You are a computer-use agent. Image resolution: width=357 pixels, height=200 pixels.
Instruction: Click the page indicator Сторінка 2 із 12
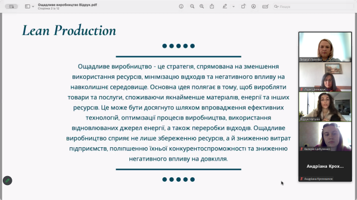(x=49, y=8)
